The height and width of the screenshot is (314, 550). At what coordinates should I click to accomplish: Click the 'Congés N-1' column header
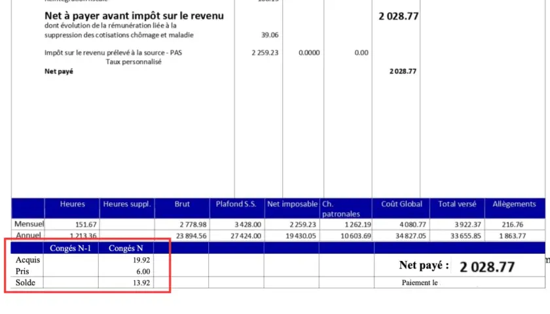click(70, 249)
